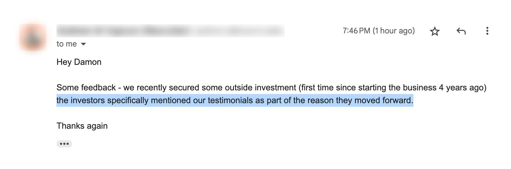Open the three-dot More options menu

[x=487, y=31]
